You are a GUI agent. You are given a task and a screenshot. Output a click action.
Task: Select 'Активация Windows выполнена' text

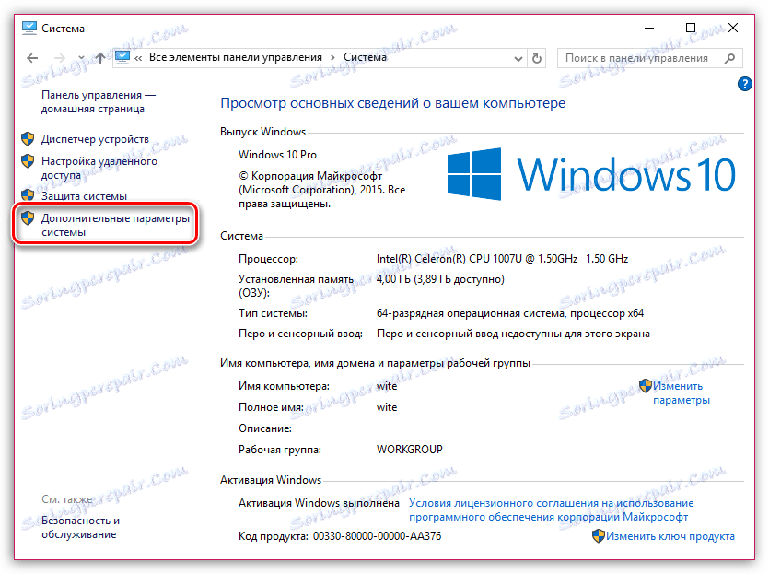tap(319, 503)
